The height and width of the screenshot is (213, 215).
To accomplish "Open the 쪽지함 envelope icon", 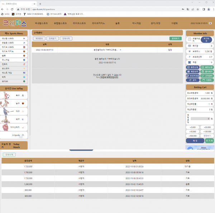I will (189, 46).
